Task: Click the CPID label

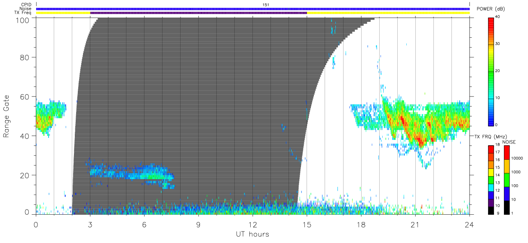Action: 26,5
